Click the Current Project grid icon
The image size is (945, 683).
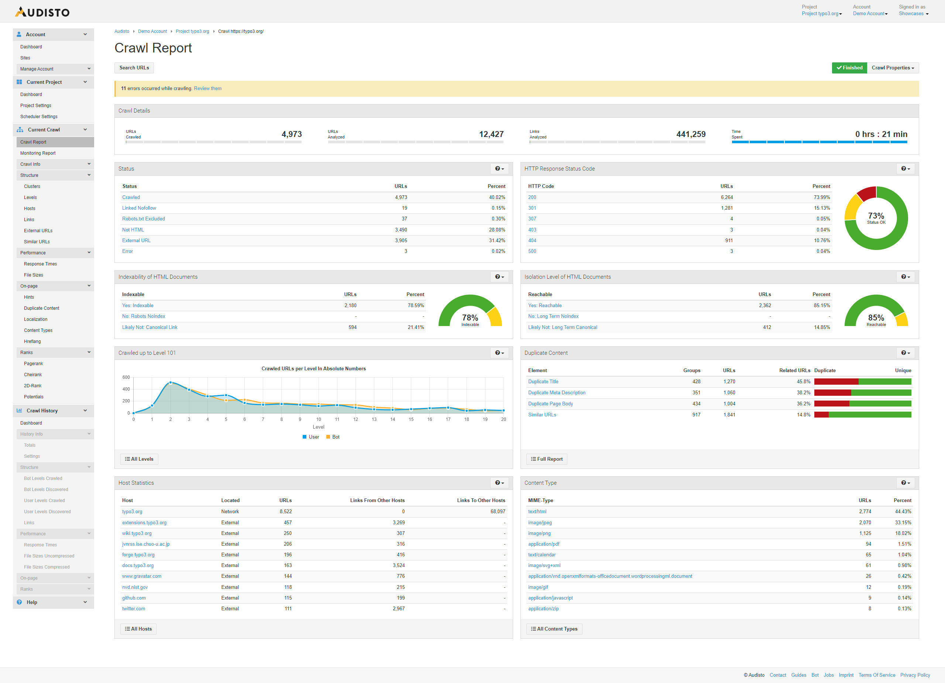coord(19,82)
